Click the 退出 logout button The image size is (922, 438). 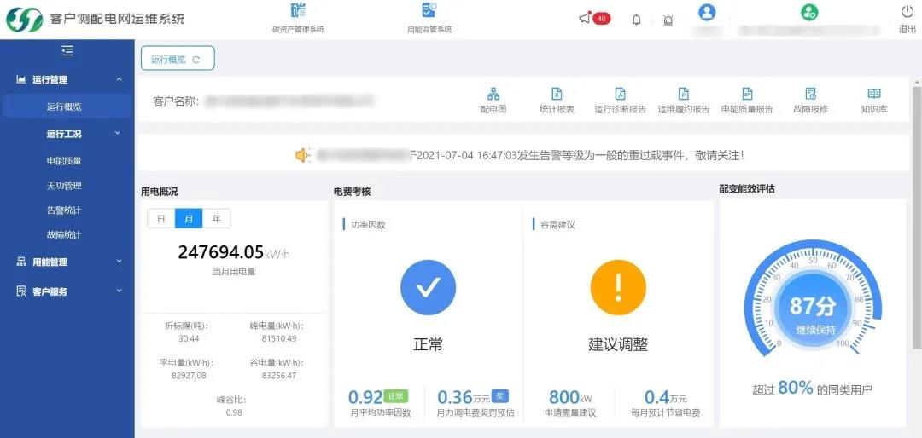(907, 19)
